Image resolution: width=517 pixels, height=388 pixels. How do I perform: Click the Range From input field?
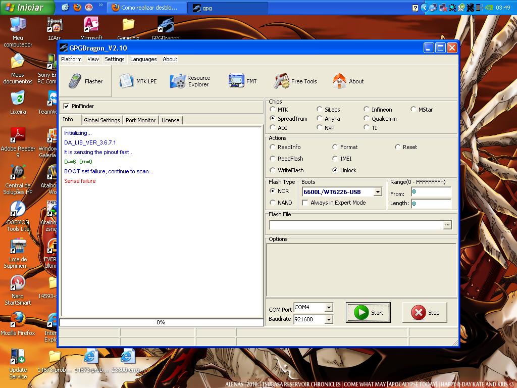click(431, 191)
